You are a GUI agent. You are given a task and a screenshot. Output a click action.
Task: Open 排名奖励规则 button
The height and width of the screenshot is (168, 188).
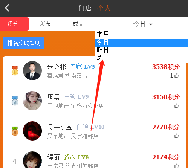(24, 43)
